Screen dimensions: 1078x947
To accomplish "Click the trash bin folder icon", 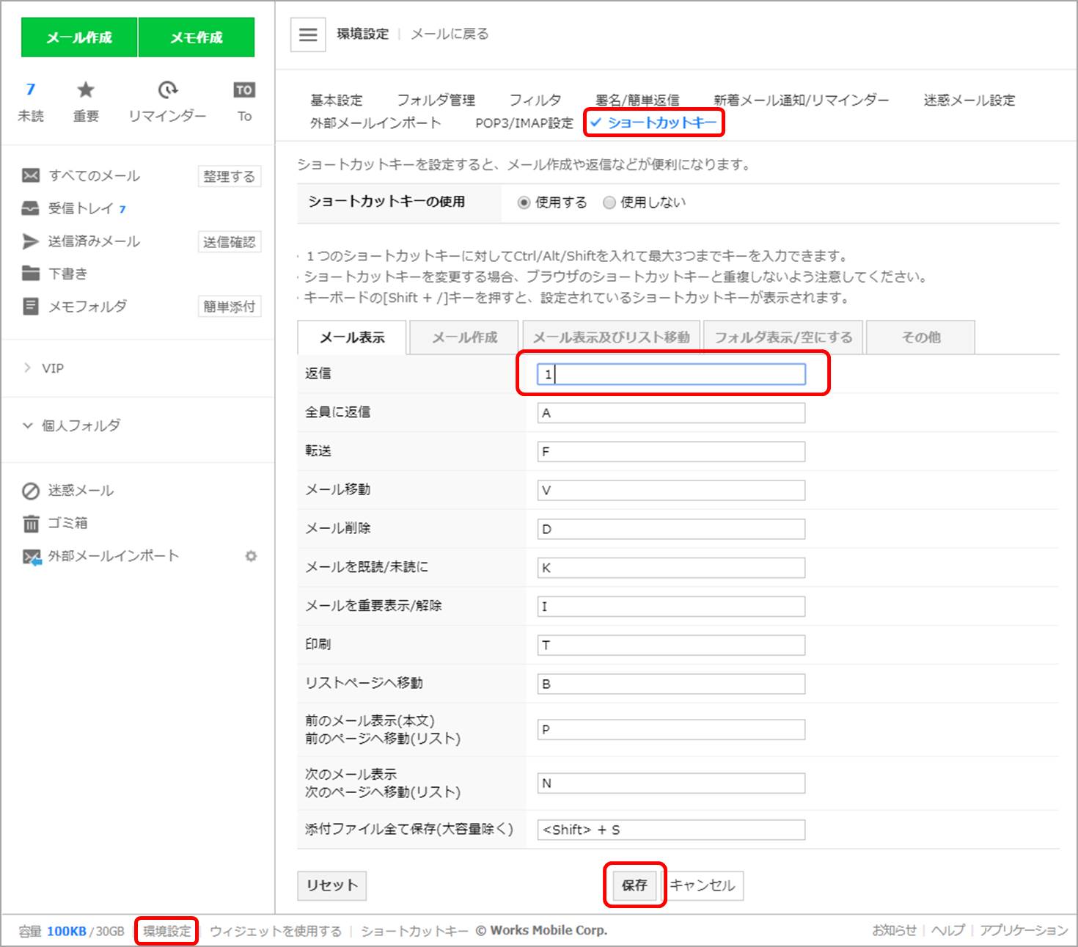I will [x=31, y=524].
